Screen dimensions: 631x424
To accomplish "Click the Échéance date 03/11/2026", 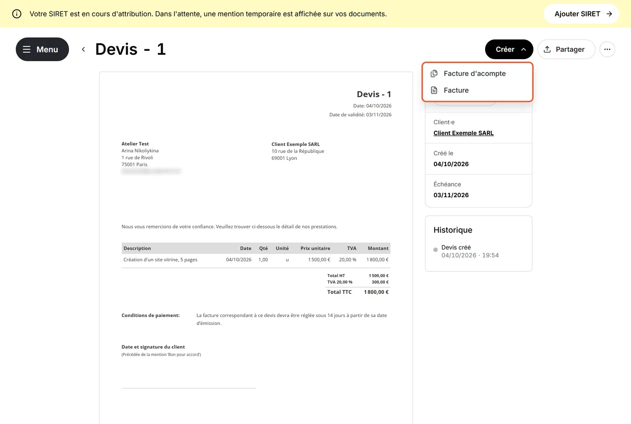I will pos(451,195).
